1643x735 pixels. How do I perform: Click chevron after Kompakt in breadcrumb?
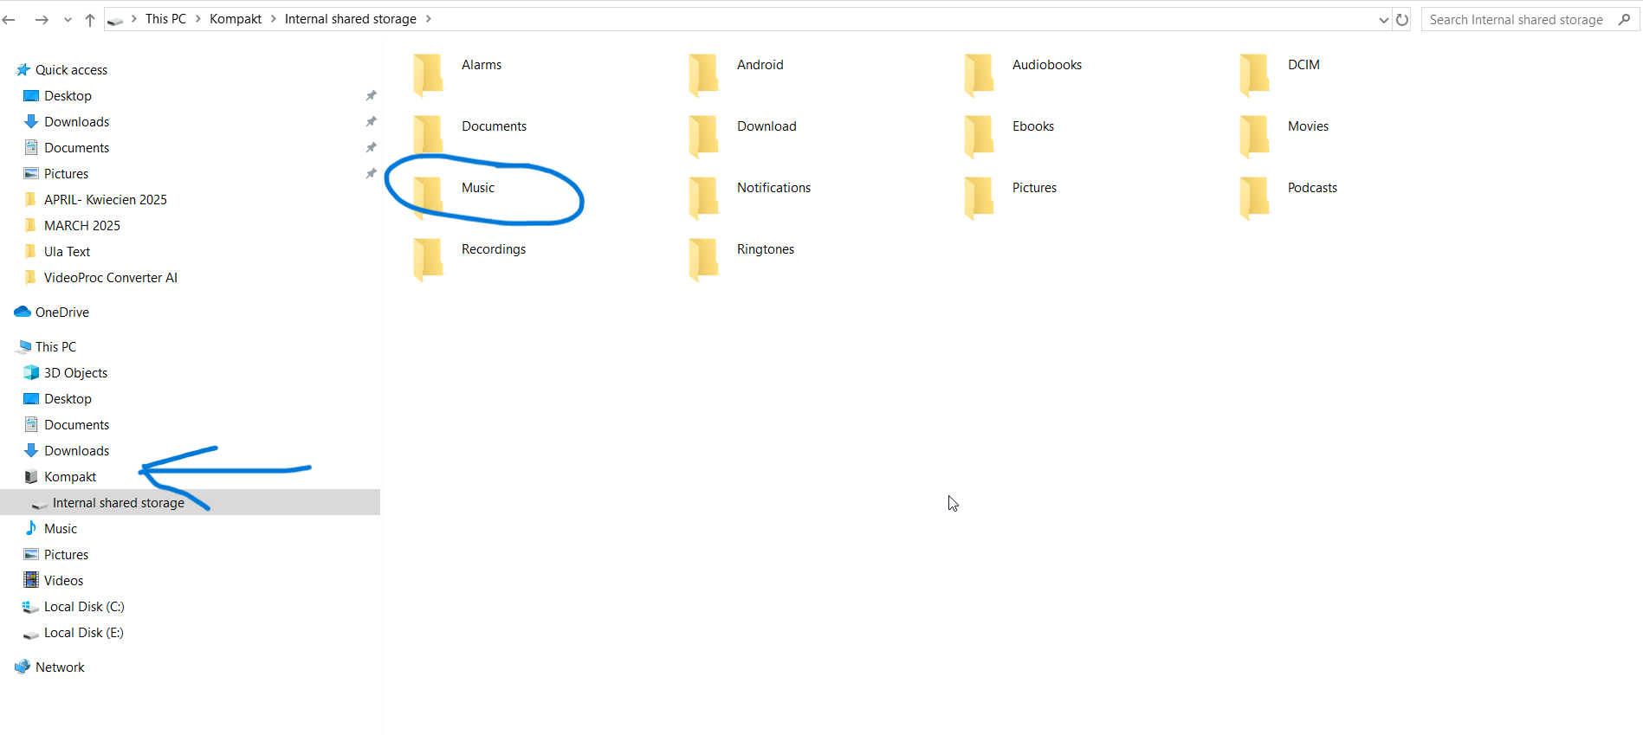click(x=273, y=19)
